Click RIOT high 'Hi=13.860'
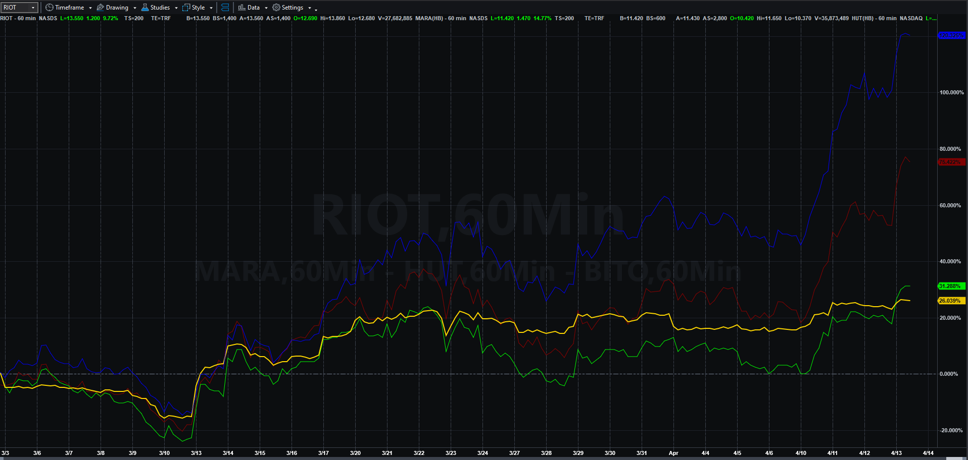Screen dimensions: 968x460 pyautogui.click(x=332, y=18)
